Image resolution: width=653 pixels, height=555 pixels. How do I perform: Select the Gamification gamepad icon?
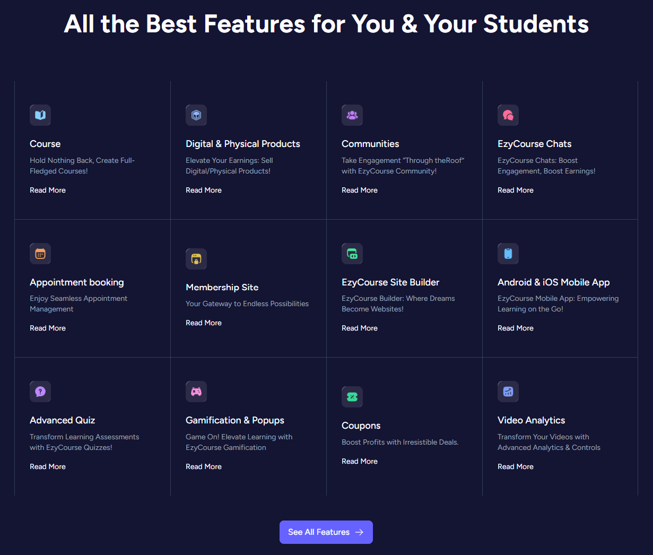point(196,392)
